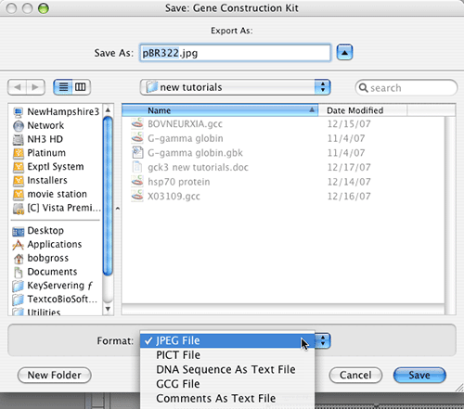Switch to column view mode
Viewport: 464px width, 409px height.
click(x=81, y=87)
